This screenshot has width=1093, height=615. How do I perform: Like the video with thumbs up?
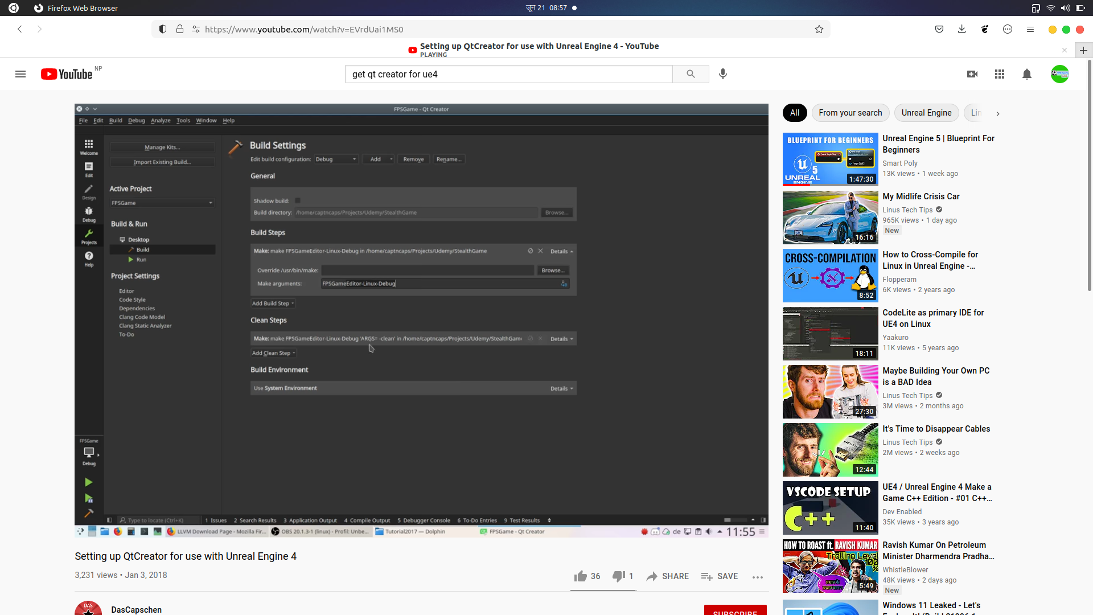[x=581, y=576]
